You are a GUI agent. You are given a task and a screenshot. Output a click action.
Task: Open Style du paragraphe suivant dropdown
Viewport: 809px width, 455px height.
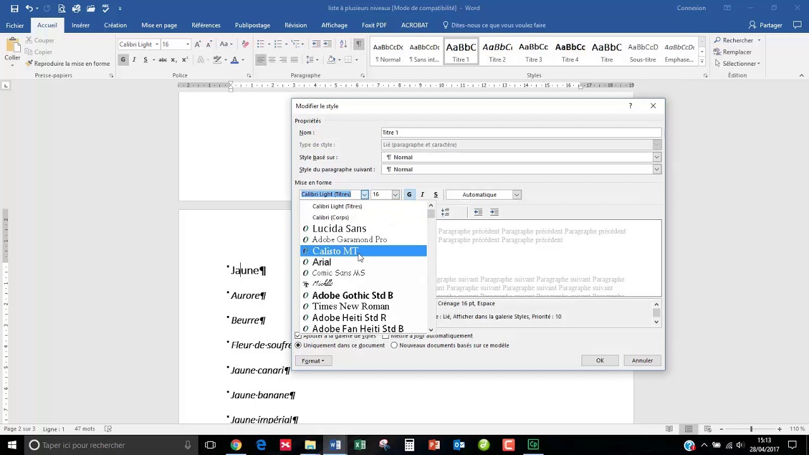coord(657,169)
